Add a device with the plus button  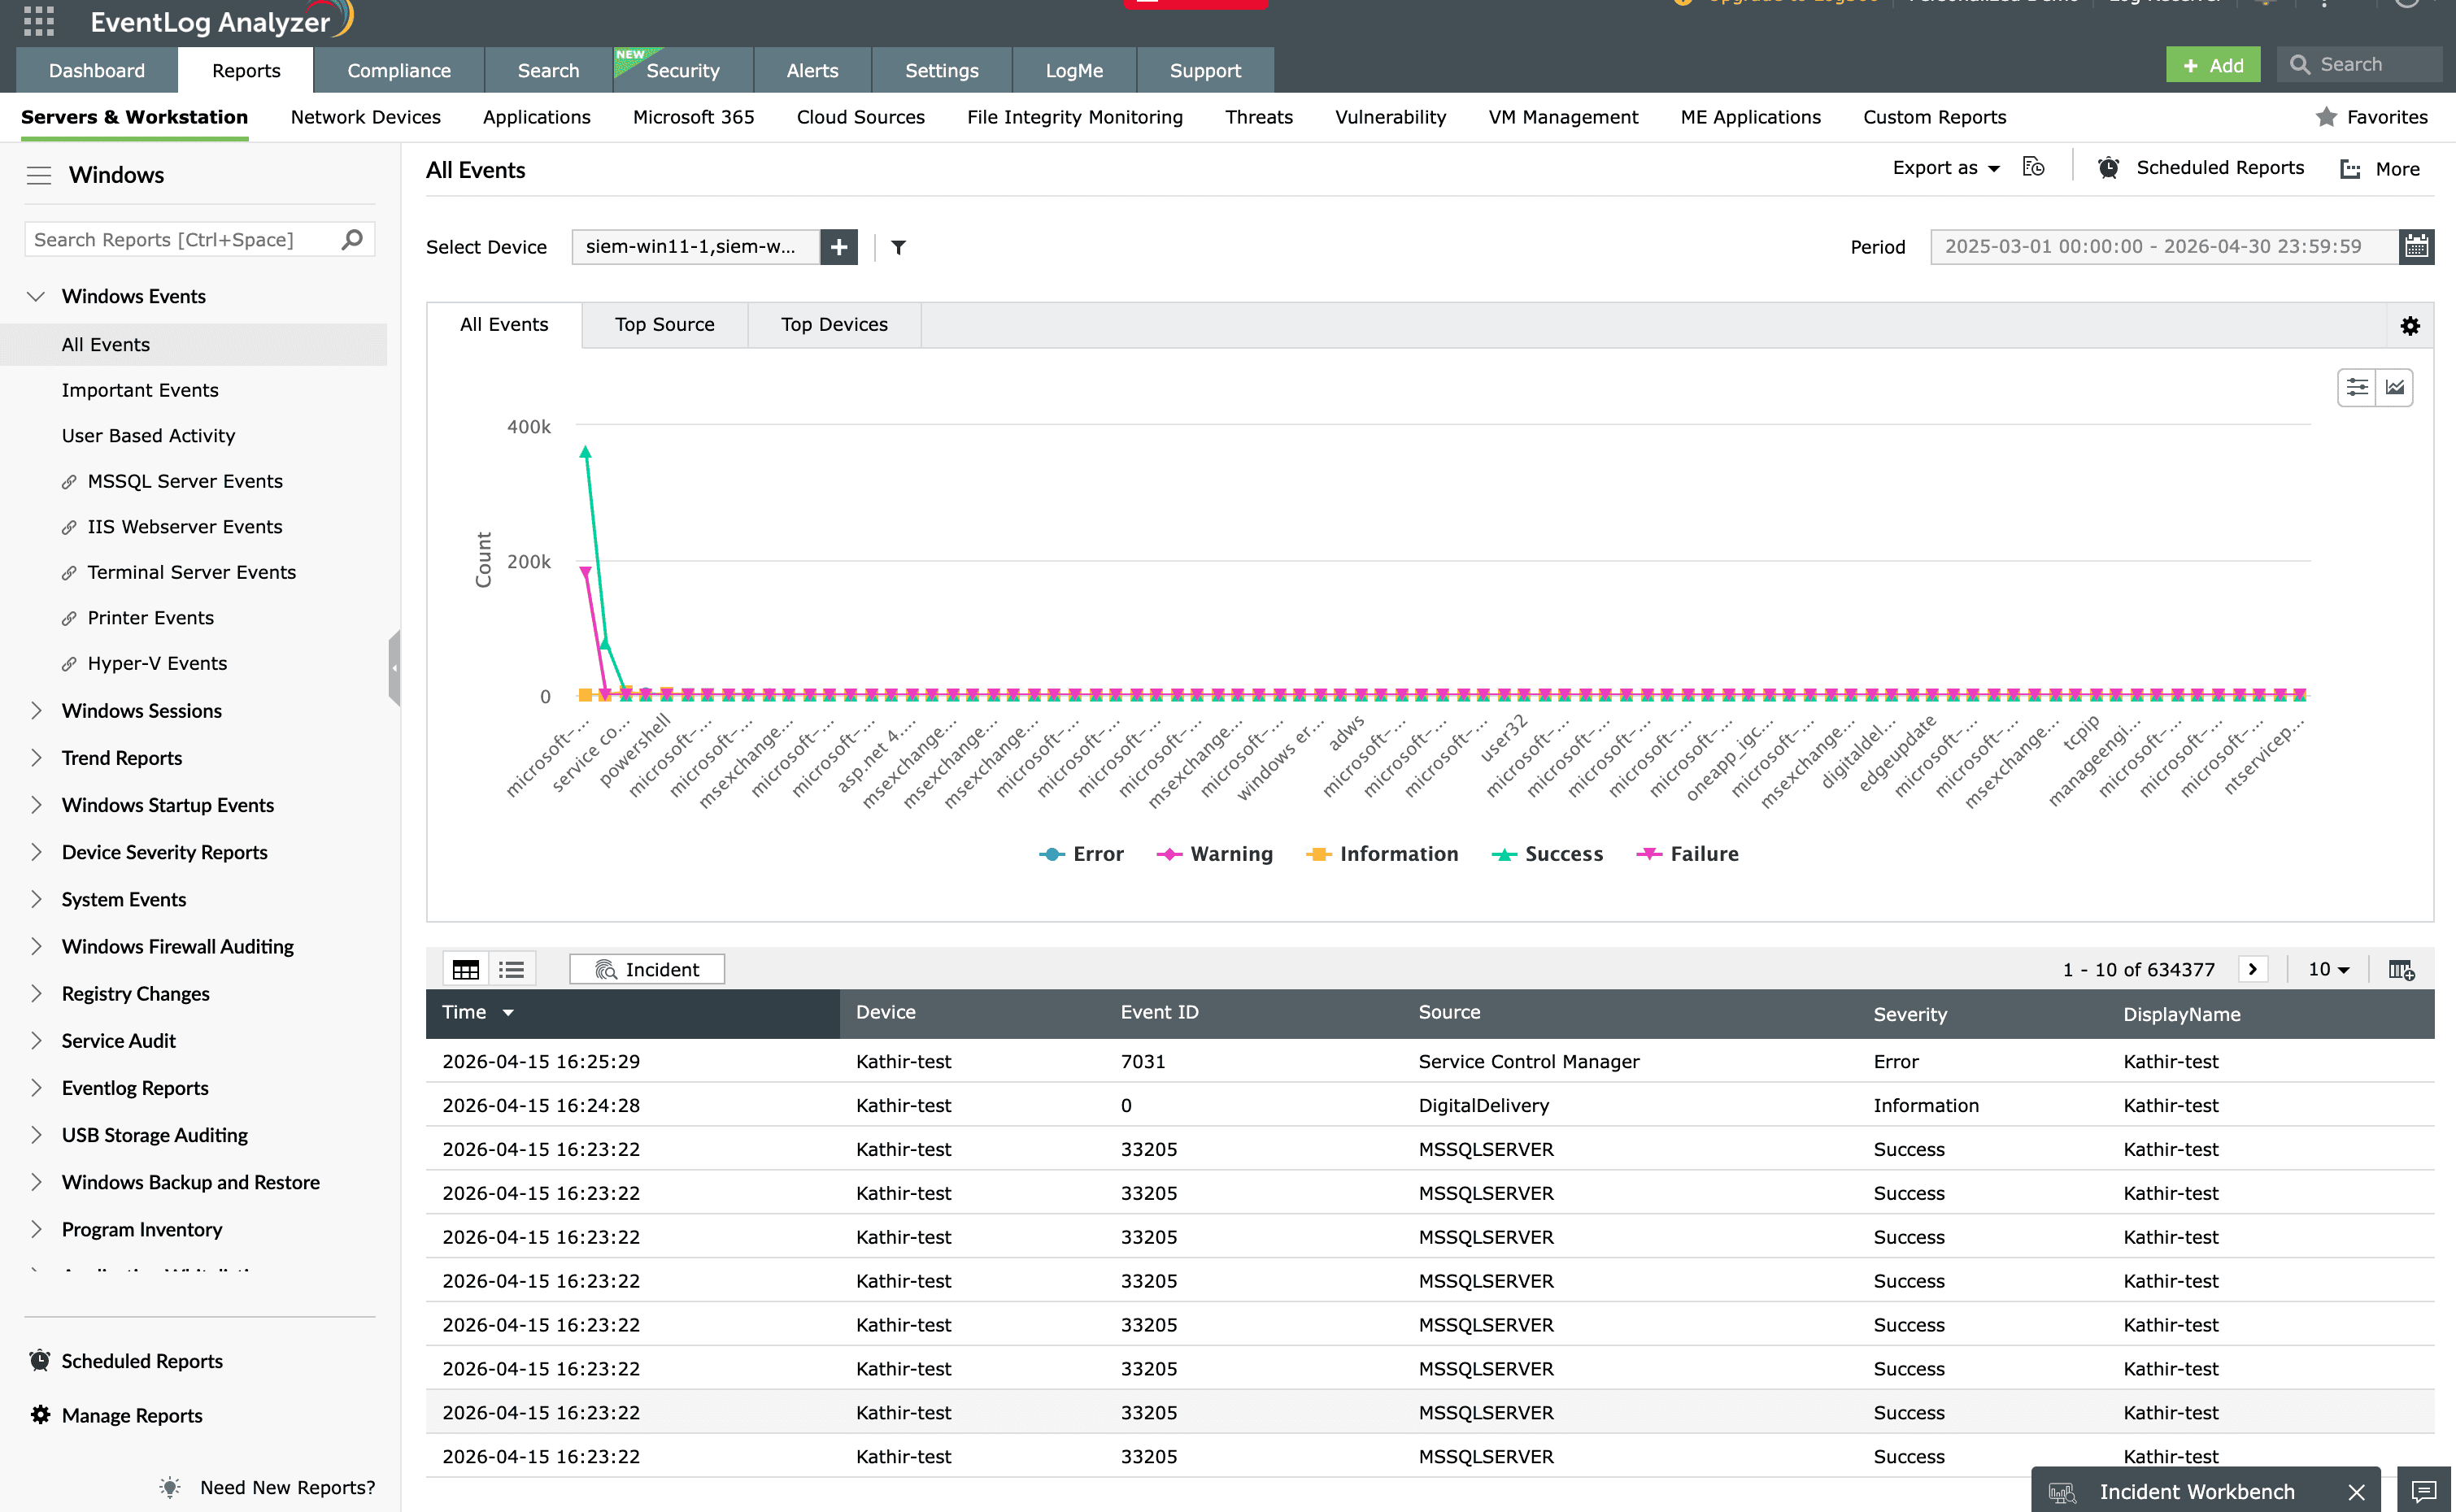click(x=838, y=247)
